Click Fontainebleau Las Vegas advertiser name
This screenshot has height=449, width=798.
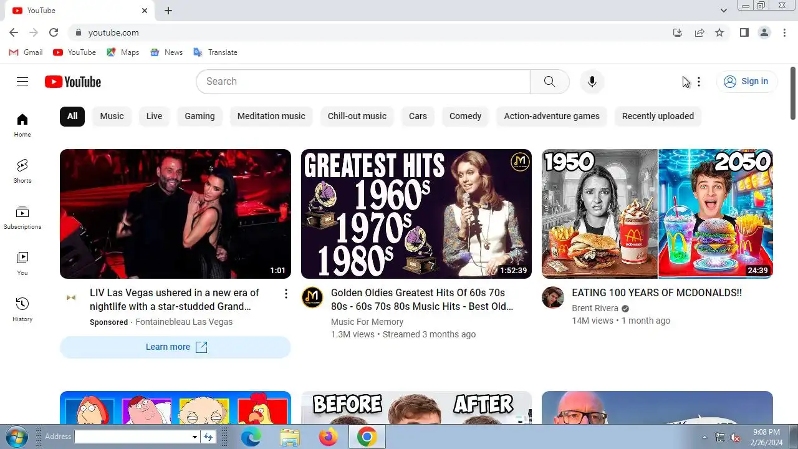pyautogui.click(x=184, y=322)
